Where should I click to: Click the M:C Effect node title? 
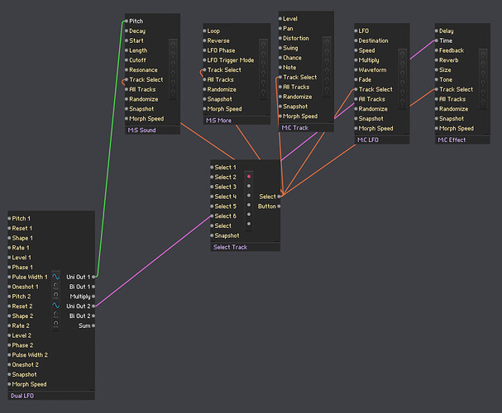click(452, 140)
